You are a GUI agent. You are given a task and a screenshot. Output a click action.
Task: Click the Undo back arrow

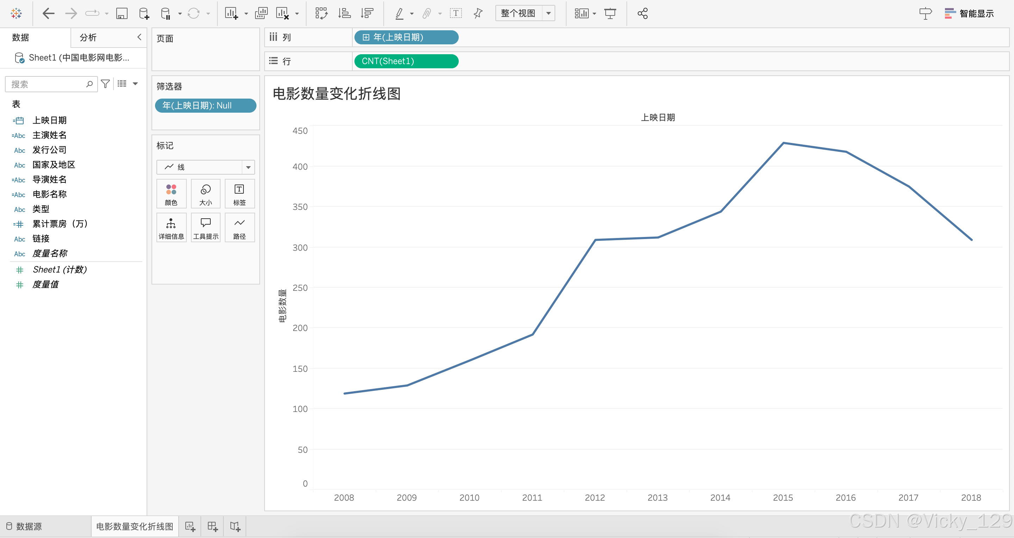coord(48,14)
